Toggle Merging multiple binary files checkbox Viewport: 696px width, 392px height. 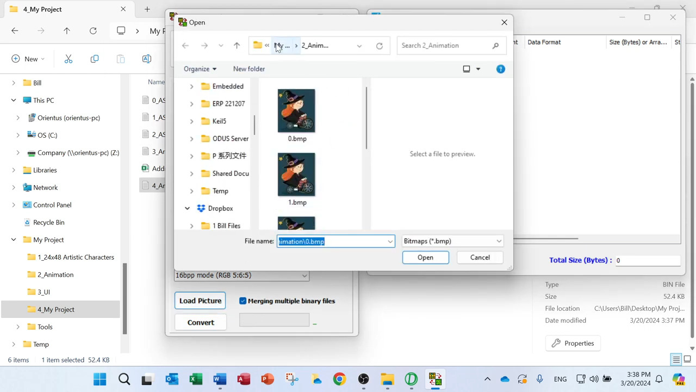pyautogui.click(x=243, y=301)
